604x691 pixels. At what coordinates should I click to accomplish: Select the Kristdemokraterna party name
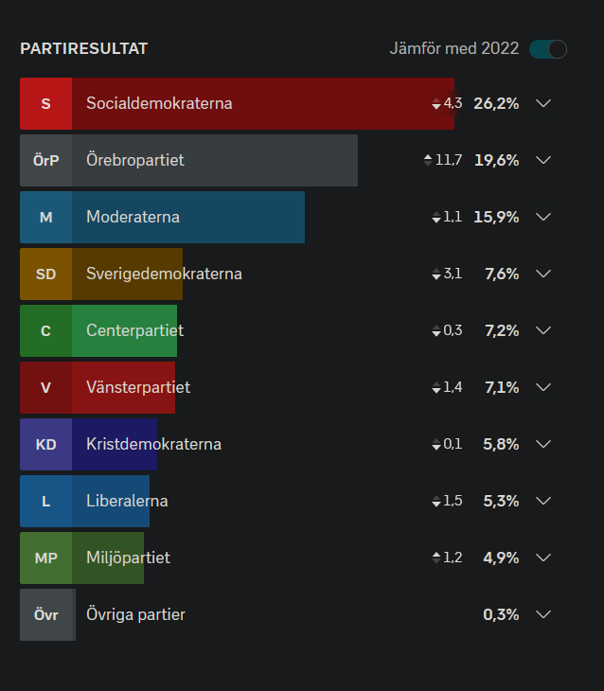point(153,444)
